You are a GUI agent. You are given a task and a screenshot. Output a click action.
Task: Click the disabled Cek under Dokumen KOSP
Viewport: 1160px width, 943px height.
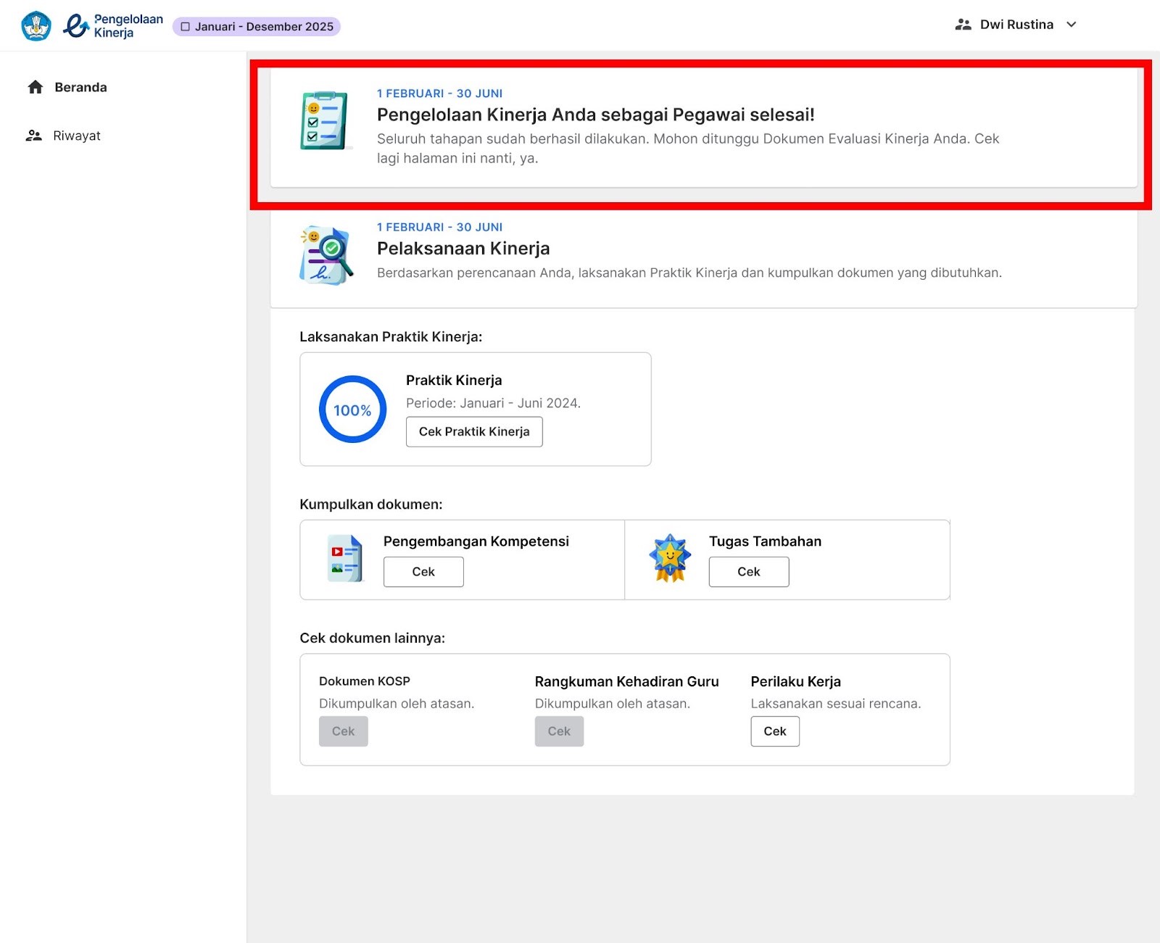343,731
